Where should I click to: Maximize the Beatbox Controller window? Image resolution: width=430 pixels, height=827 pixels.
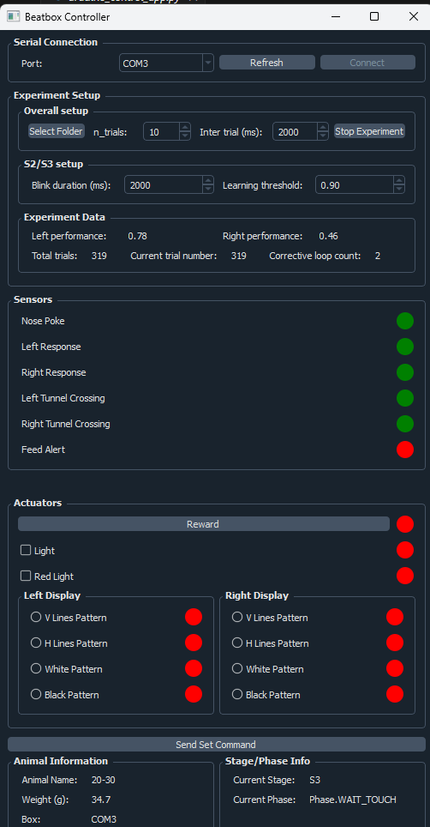pyautogui.click(x=374, y=16)
